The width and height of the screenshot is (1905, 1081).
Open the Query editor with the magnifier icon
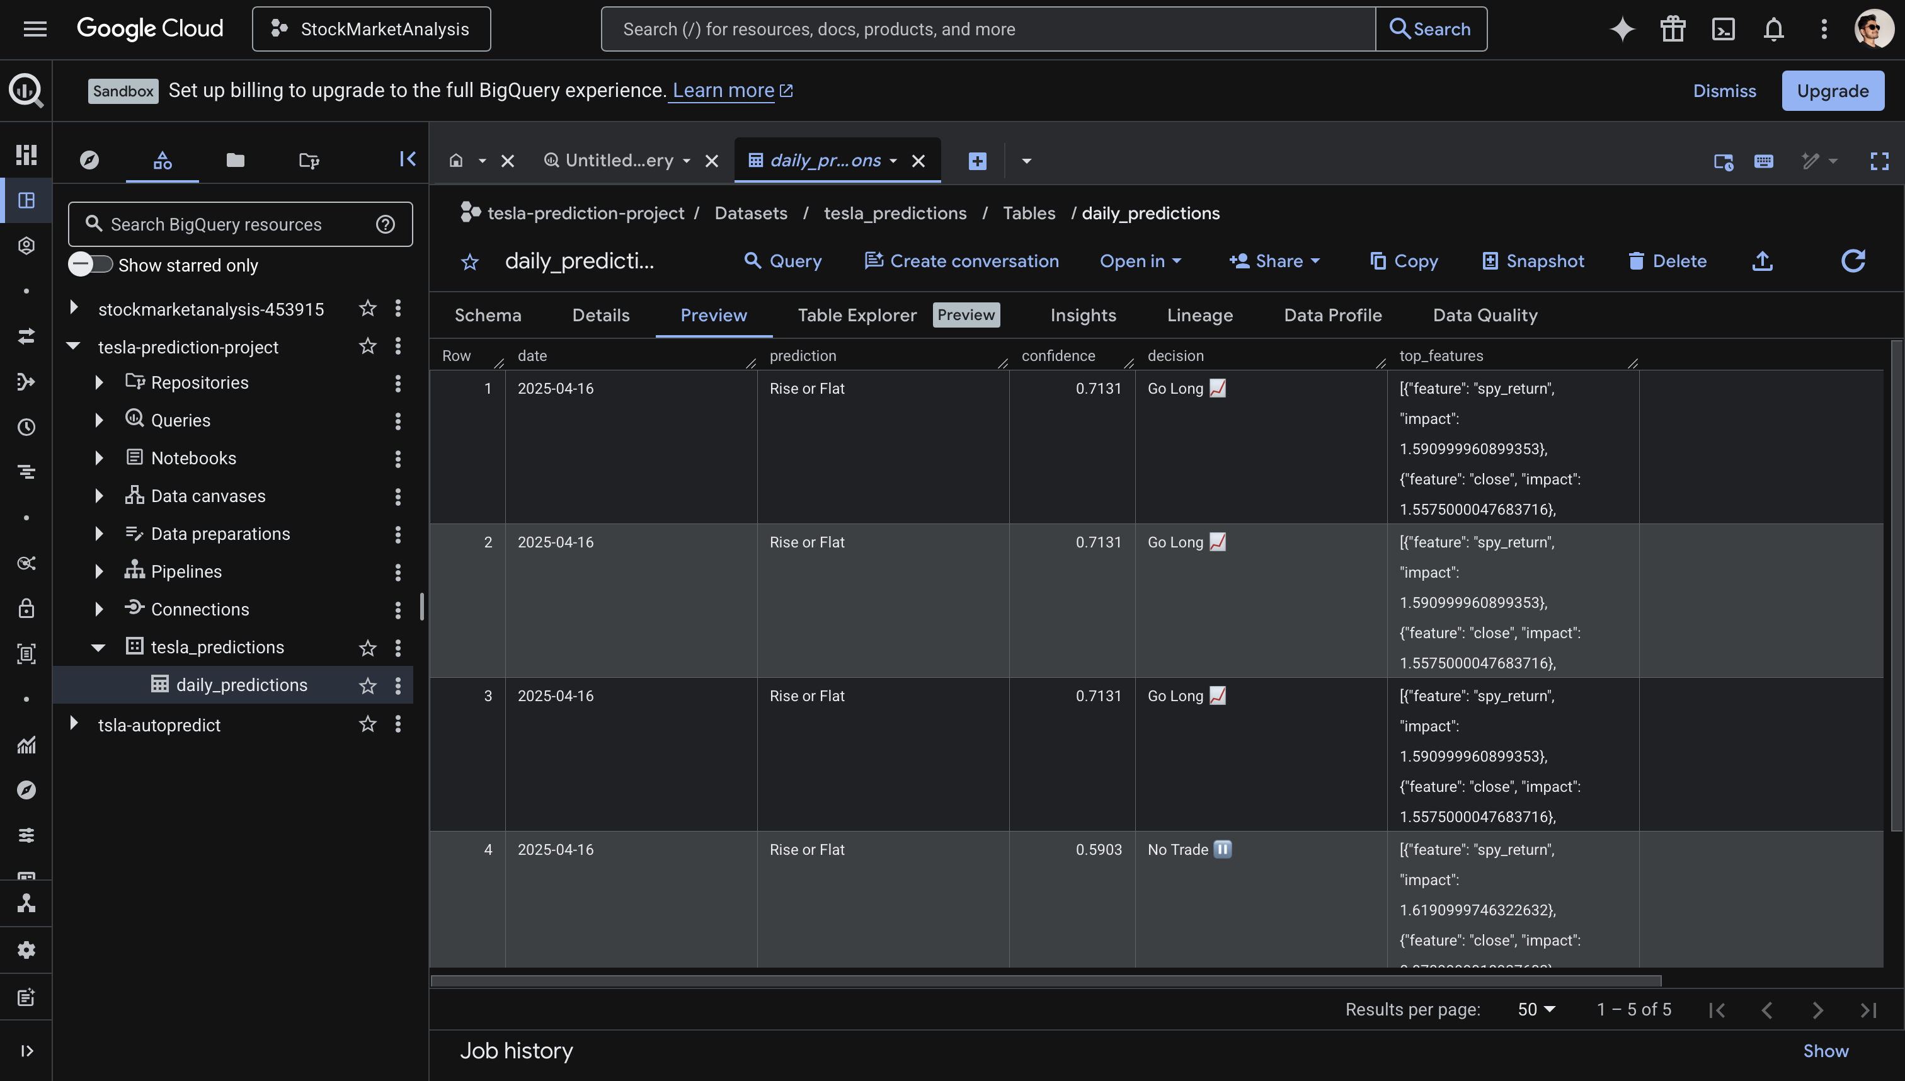782,261
